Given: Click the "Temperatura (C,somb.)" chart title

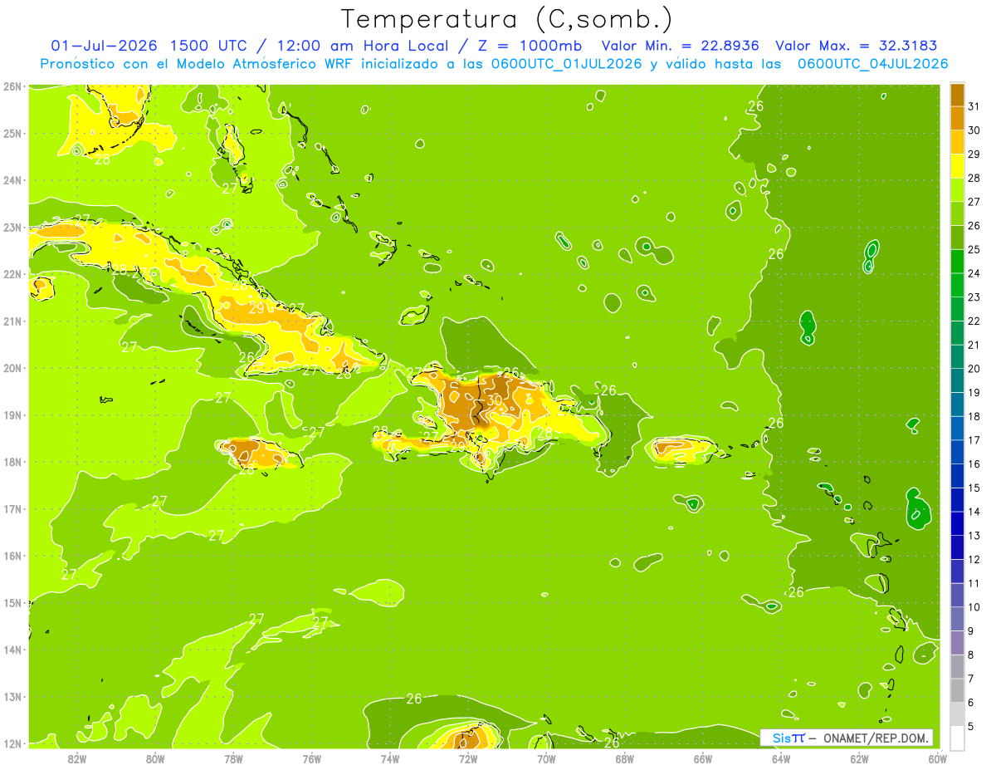Looking at the screenshot, I should [x=507, y=19].
